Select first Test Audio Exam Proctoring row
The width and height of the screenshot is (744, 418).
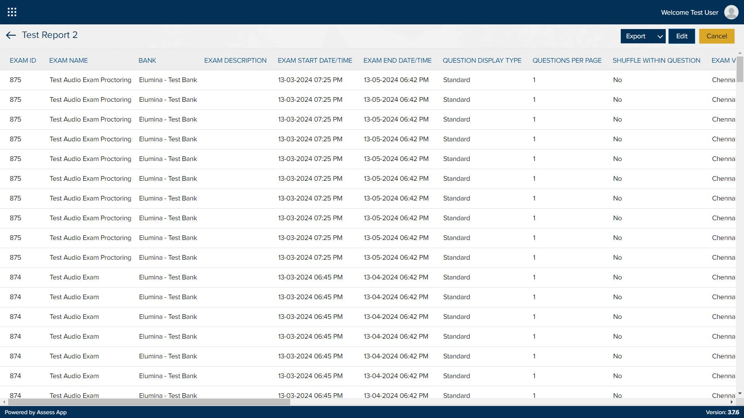(x=90, y=80)
